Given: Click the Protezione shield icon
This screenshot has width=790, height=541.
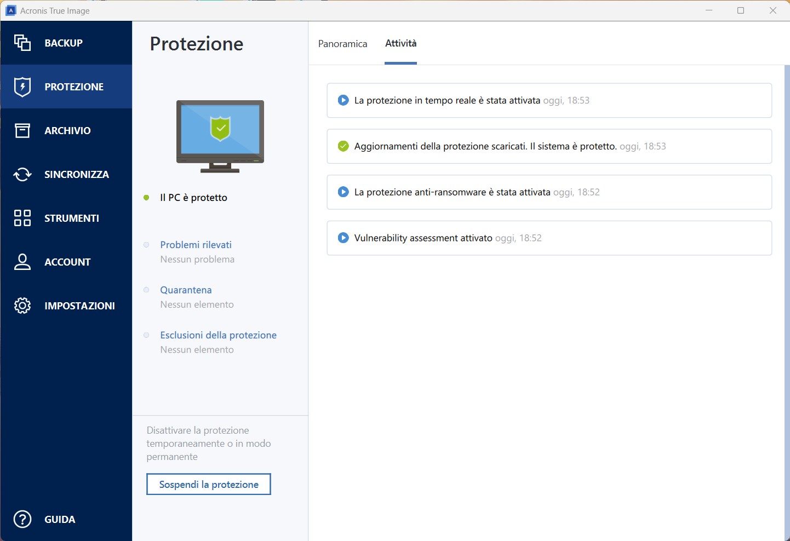Looking at the screenshot, I should (x=22, y=87).
